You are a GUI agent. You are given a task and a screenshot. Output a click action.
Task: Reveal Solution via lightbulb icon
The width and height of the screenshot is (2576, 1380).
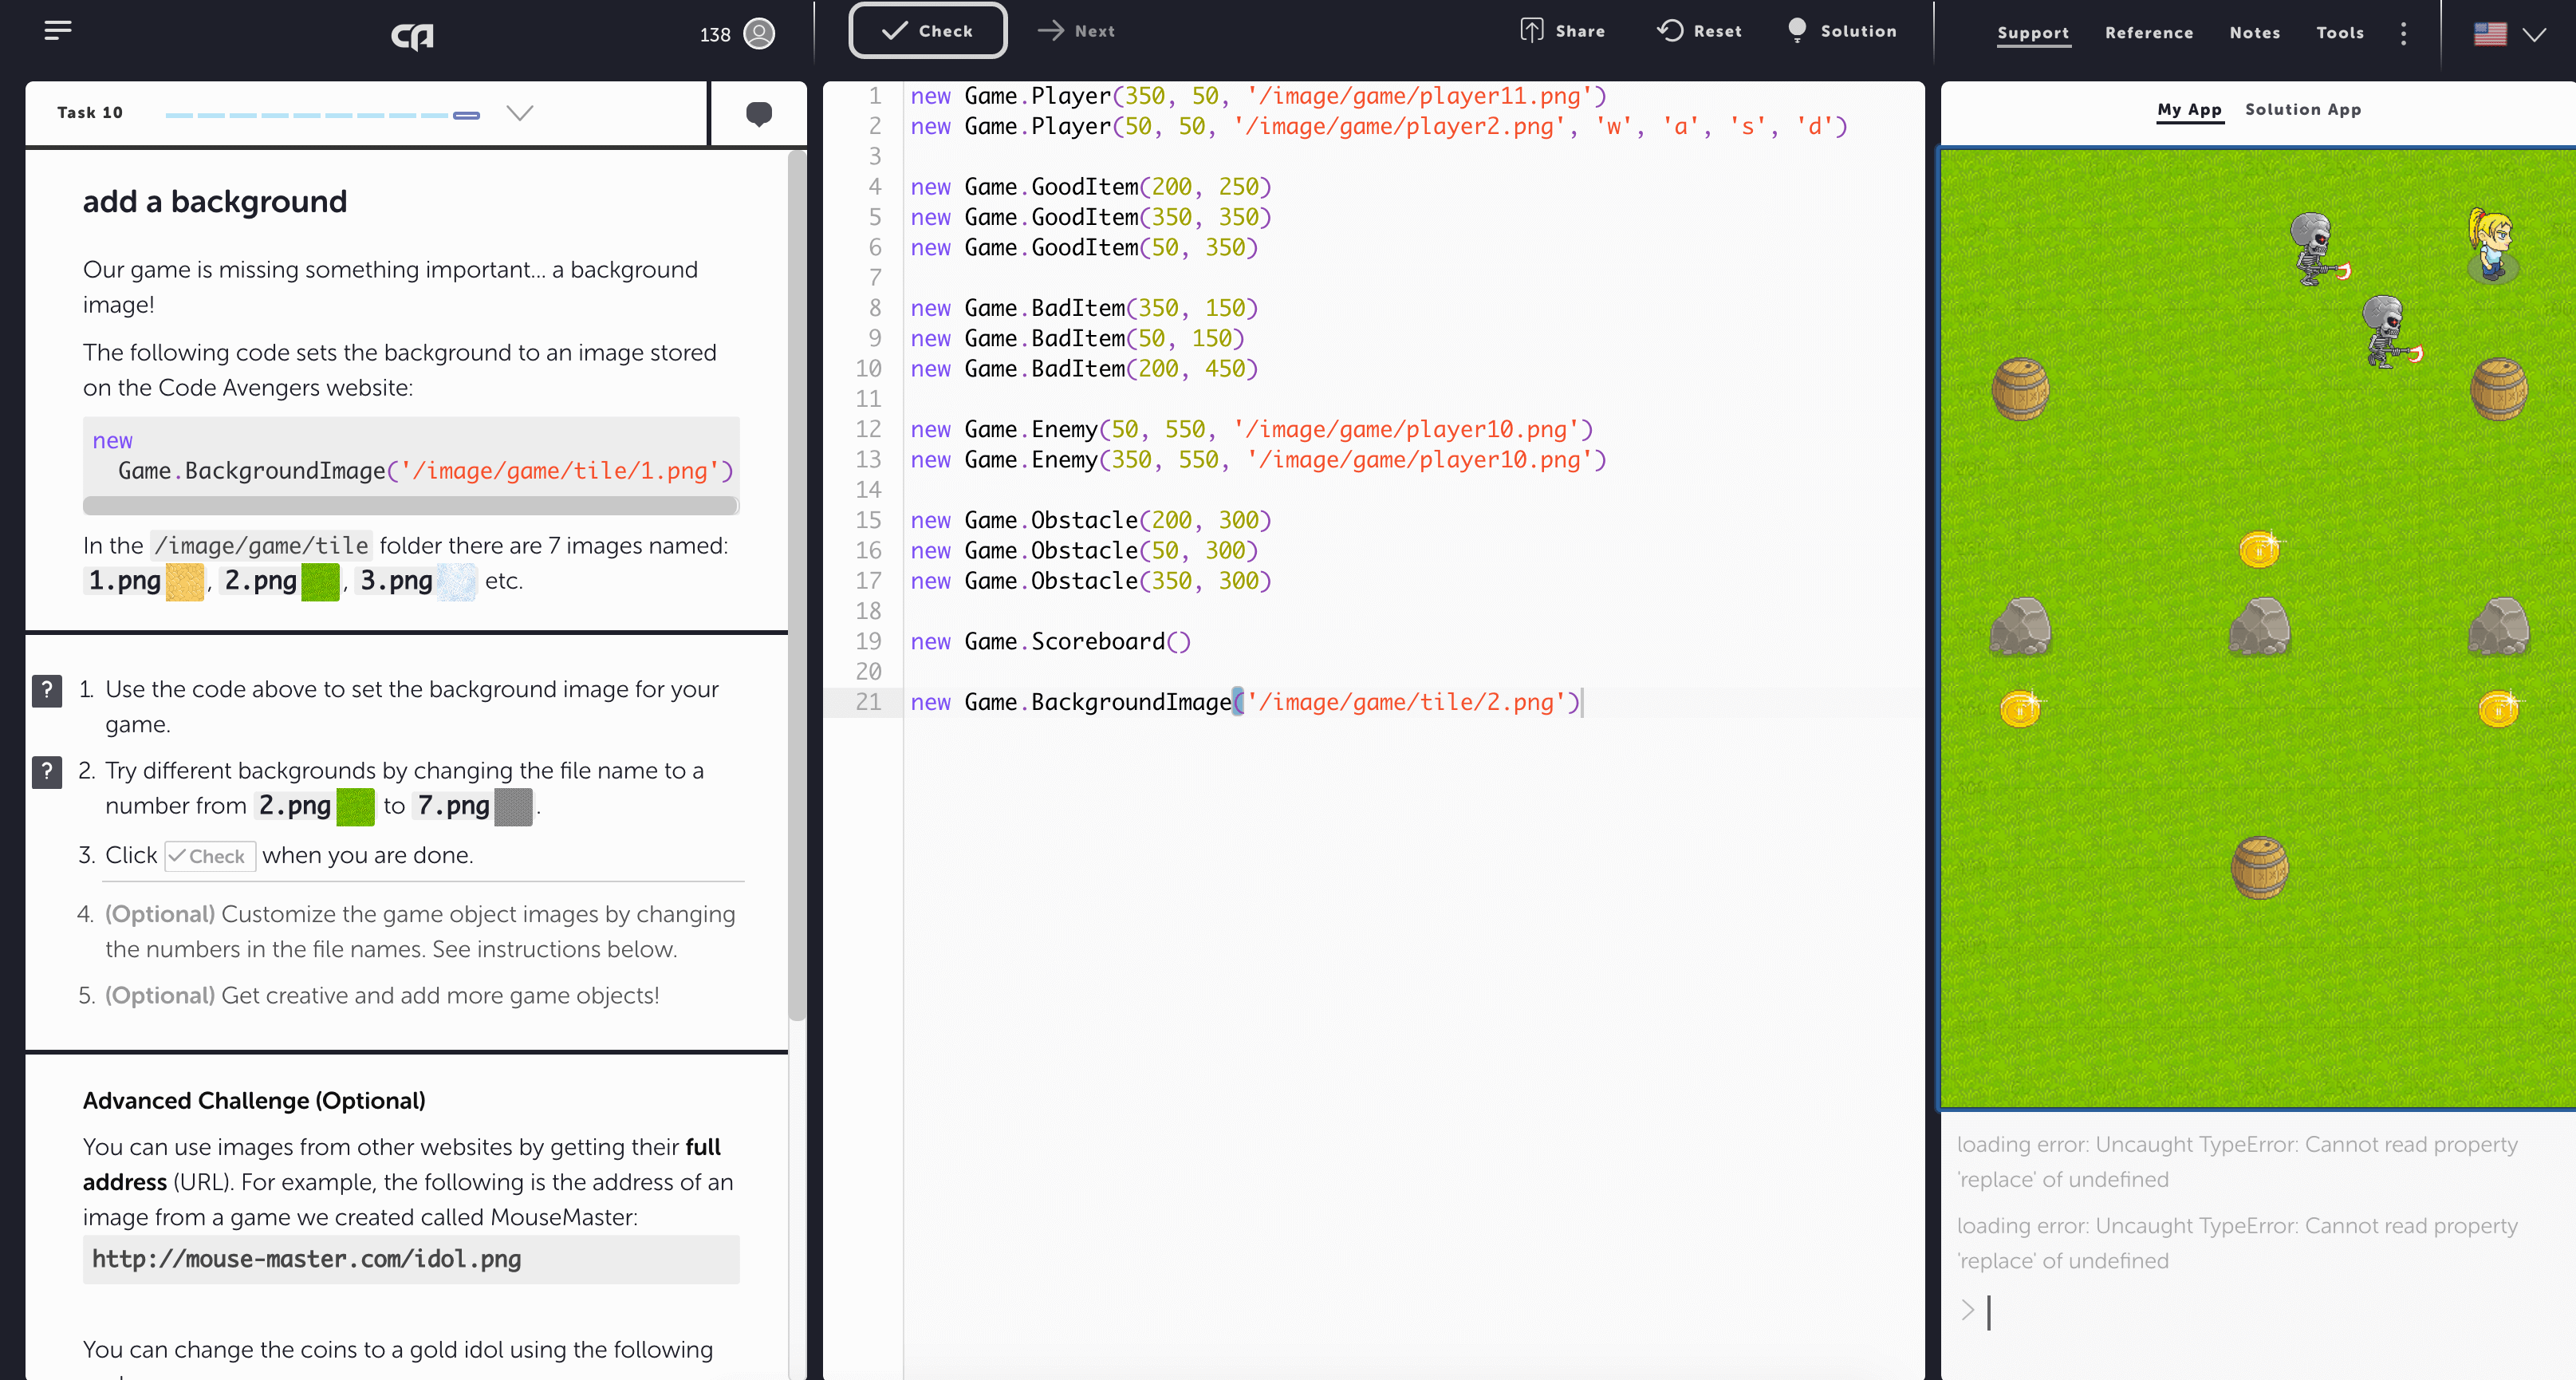pos(1797,30)
